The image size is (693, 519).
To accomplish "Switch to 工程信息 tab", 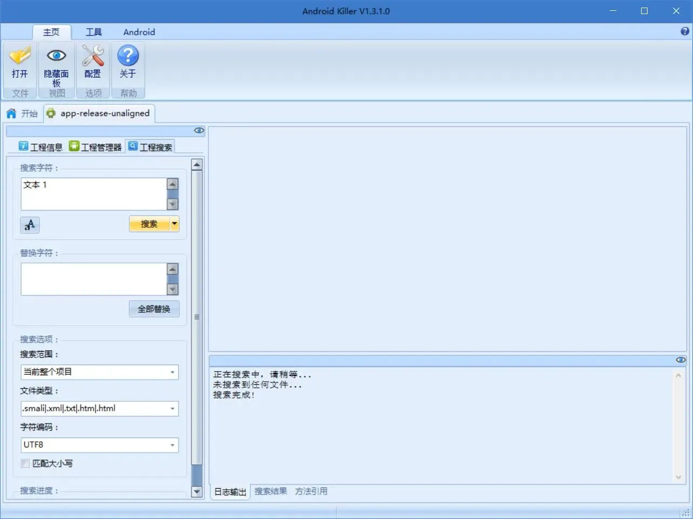I will coord(41,146).
